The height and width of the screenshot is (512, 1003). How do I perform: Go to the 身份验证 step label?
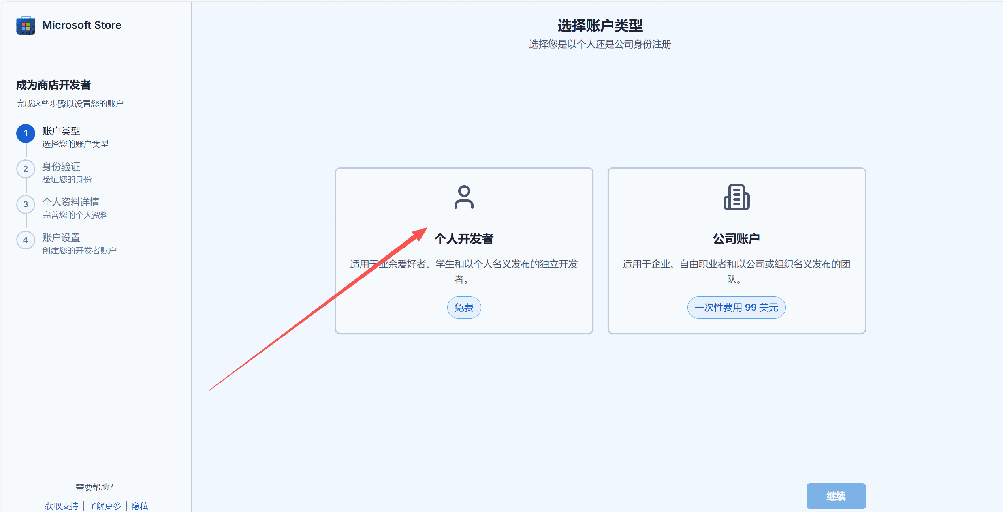tap(61, 167)
